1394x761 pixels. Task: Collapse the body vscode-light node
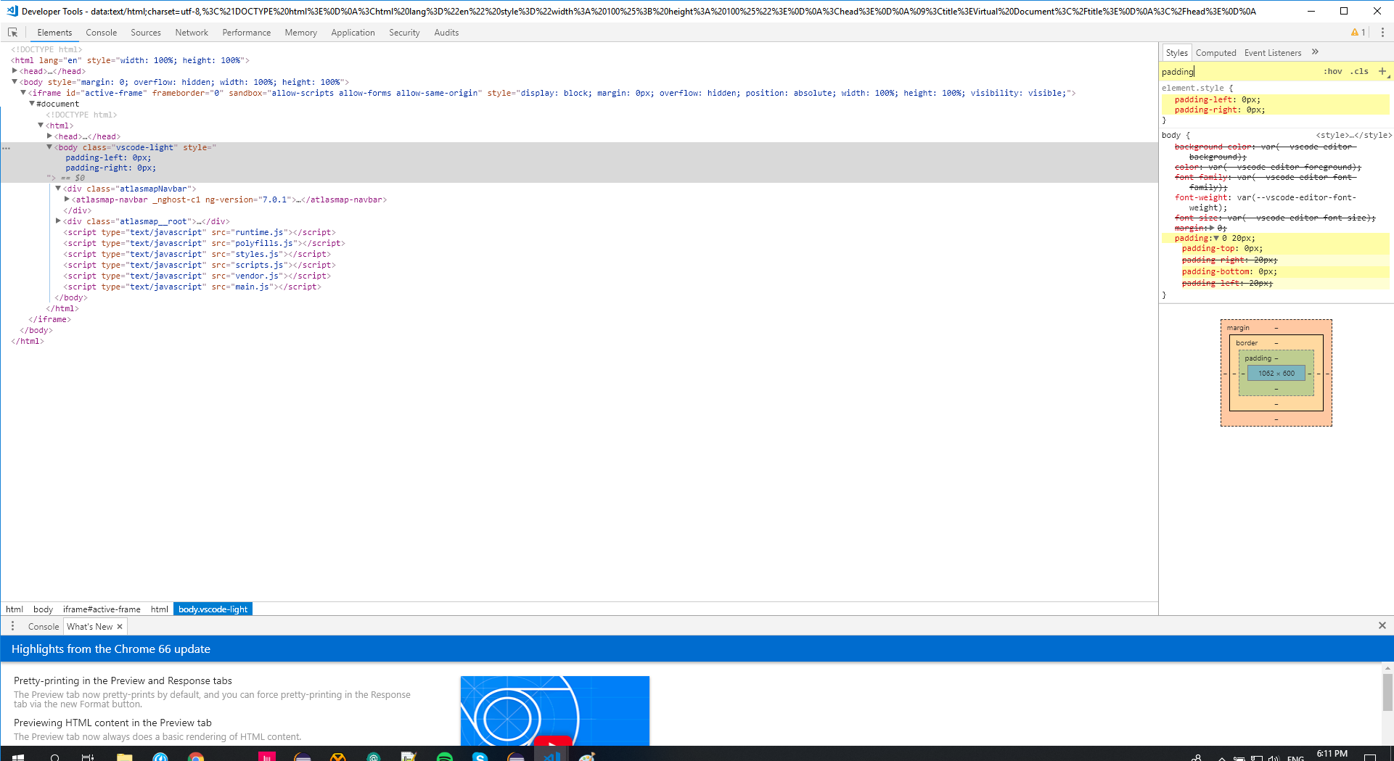(49, 147)
